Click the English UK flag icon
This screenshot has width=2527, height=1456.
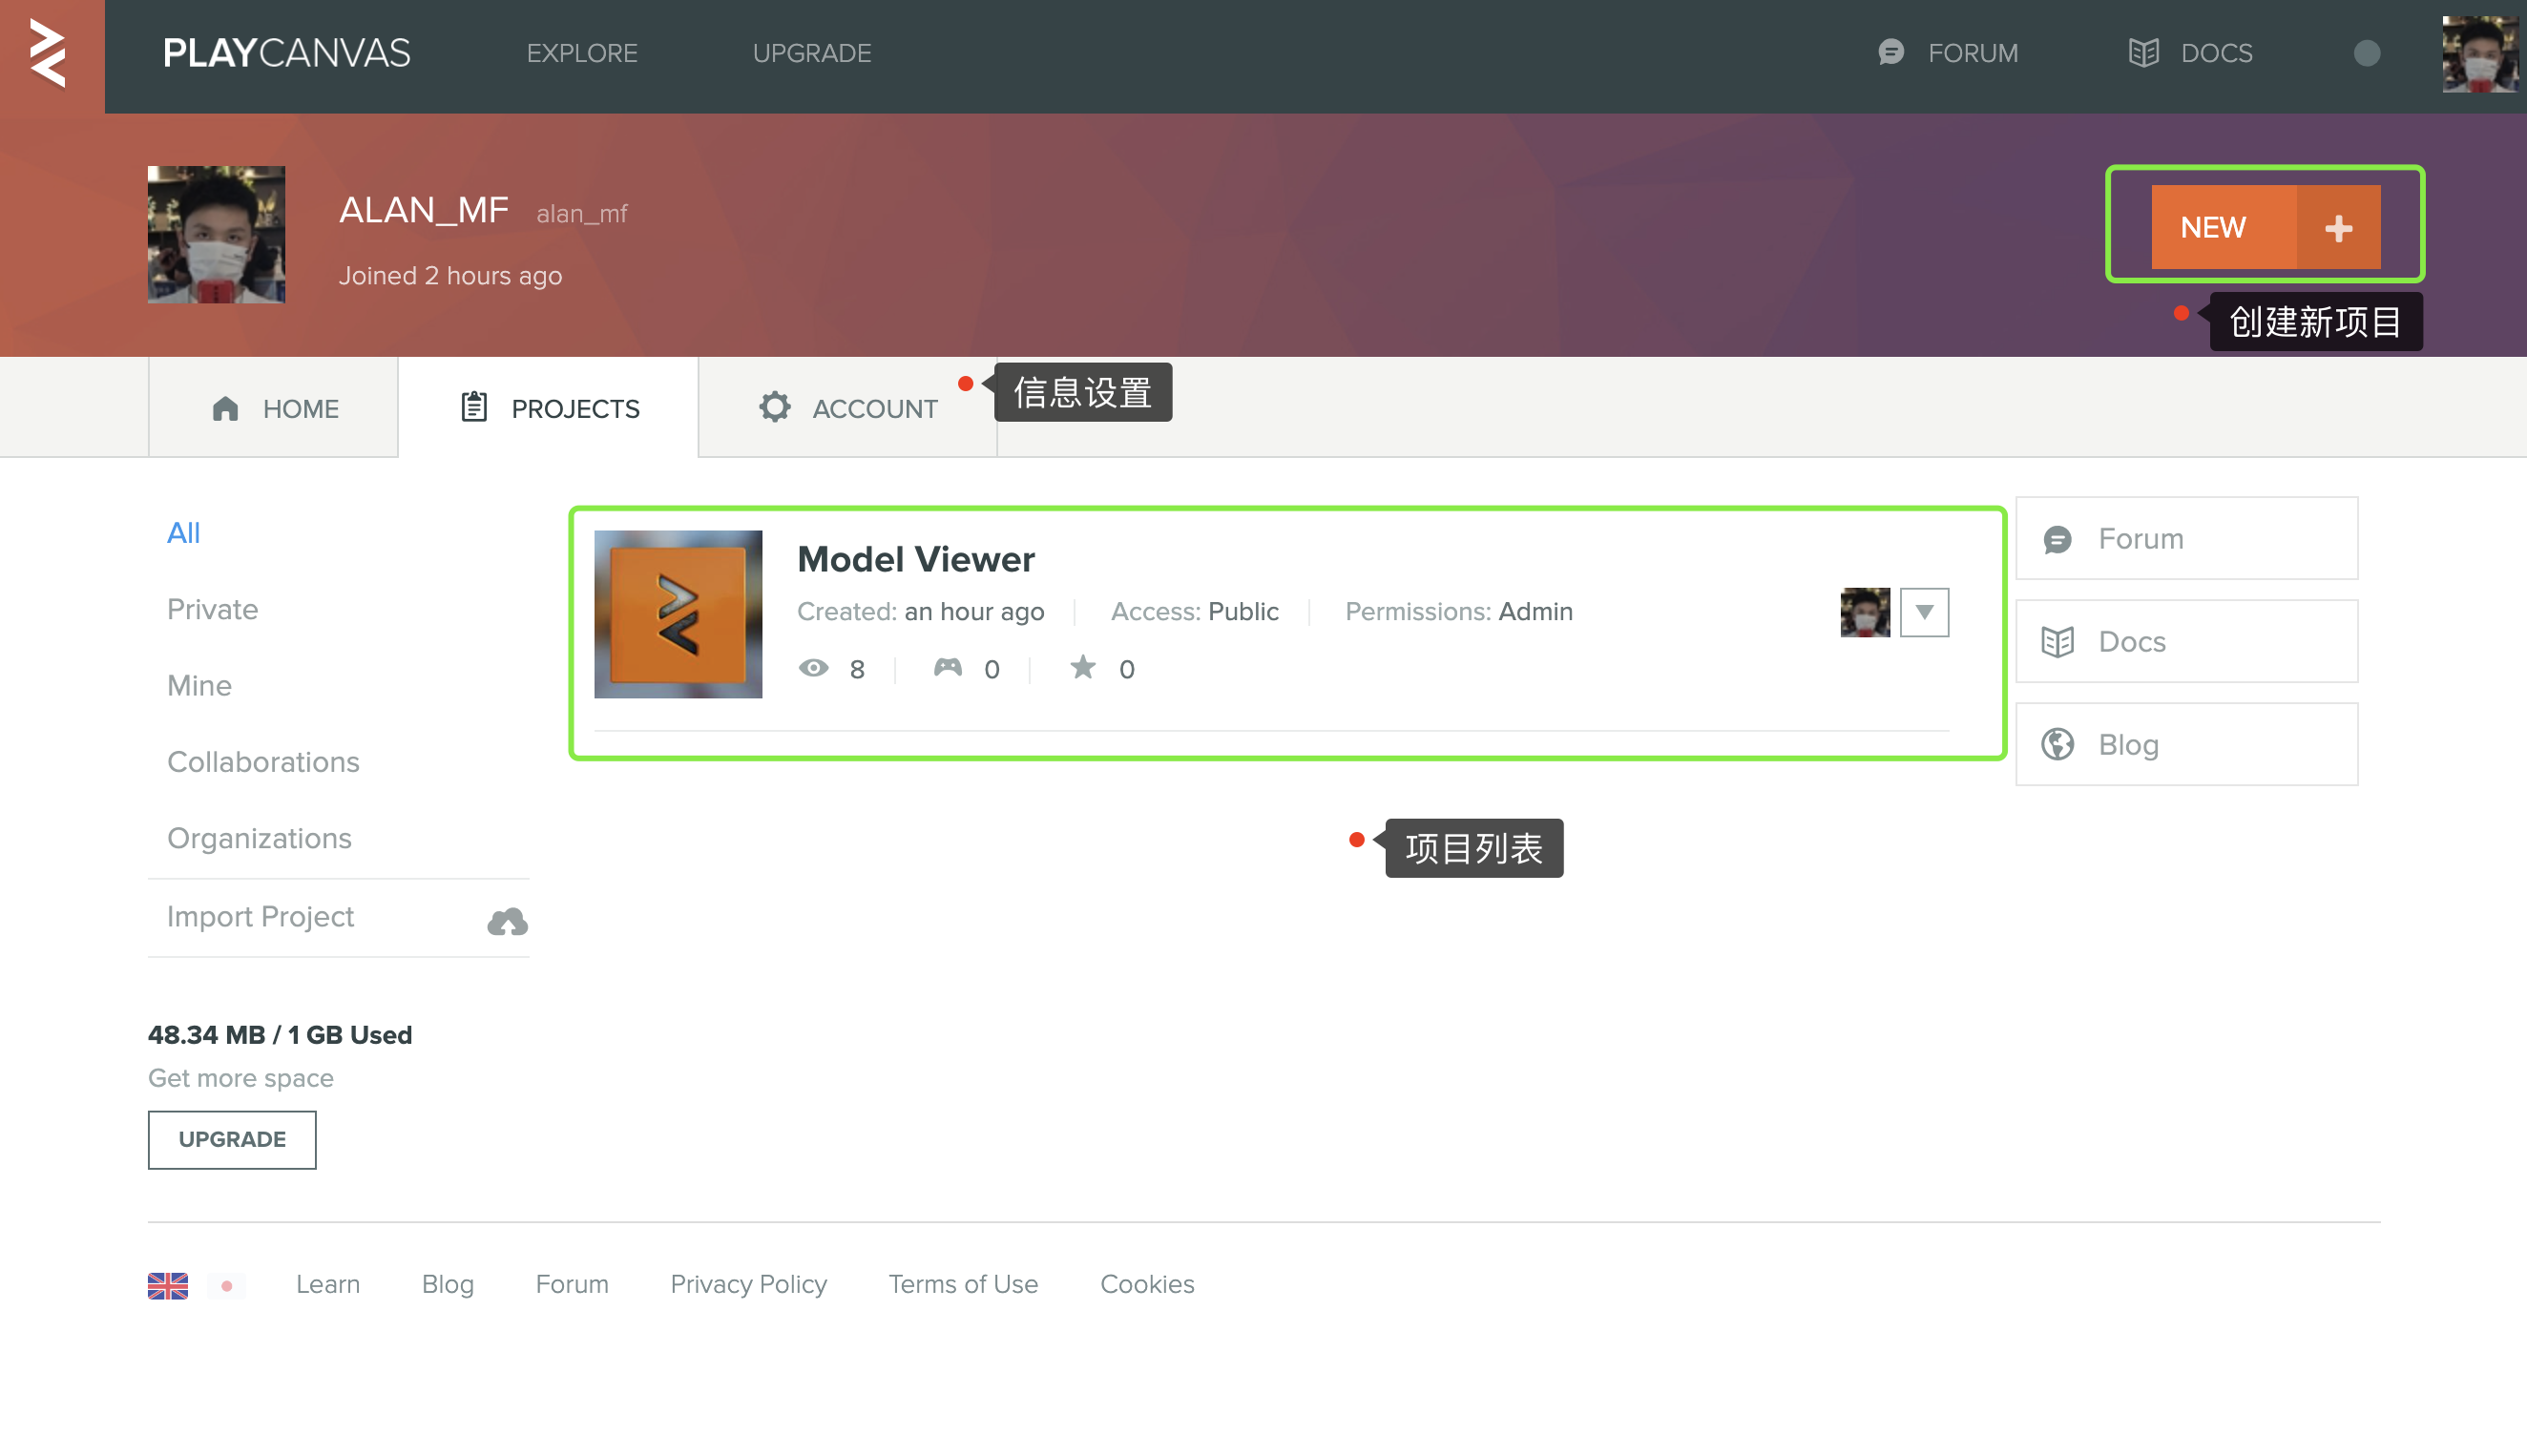click(x=167, y=1285)
